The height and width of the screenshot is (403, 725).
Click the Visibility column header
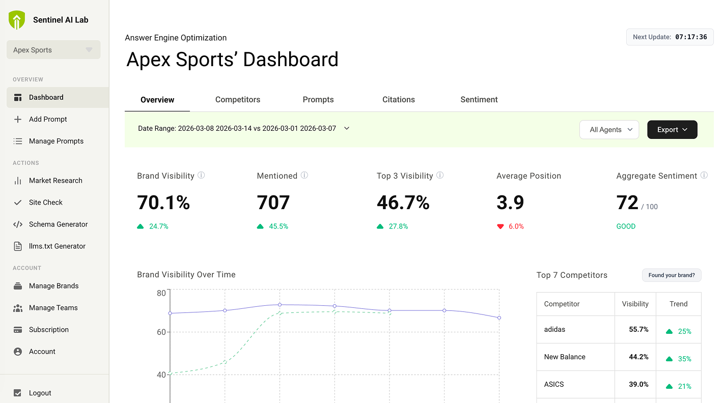[635, 304]
